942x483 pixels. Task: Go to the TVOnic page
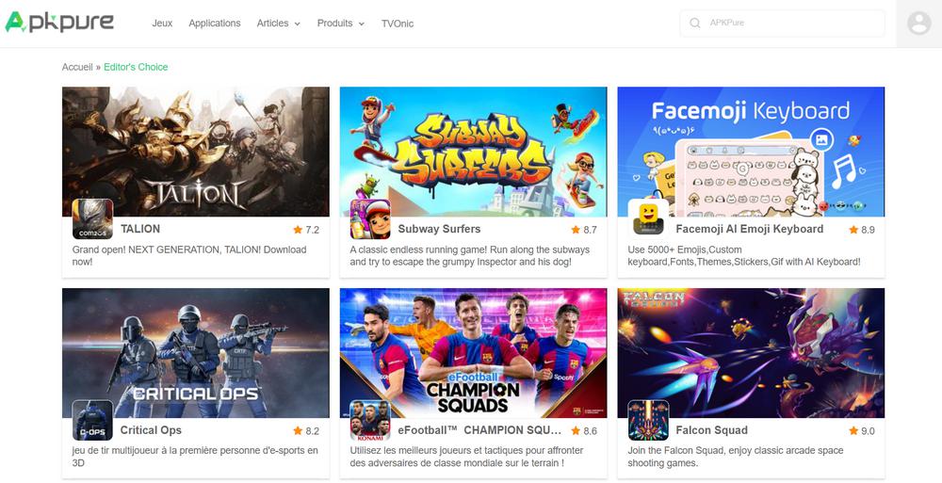pos(398,24)
